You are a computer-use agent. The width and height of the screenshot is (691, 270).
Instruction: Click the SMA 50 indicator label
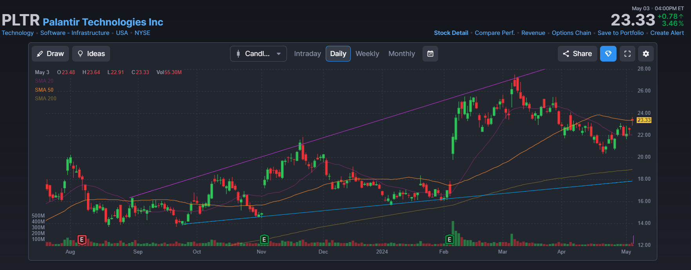(44, 90)
